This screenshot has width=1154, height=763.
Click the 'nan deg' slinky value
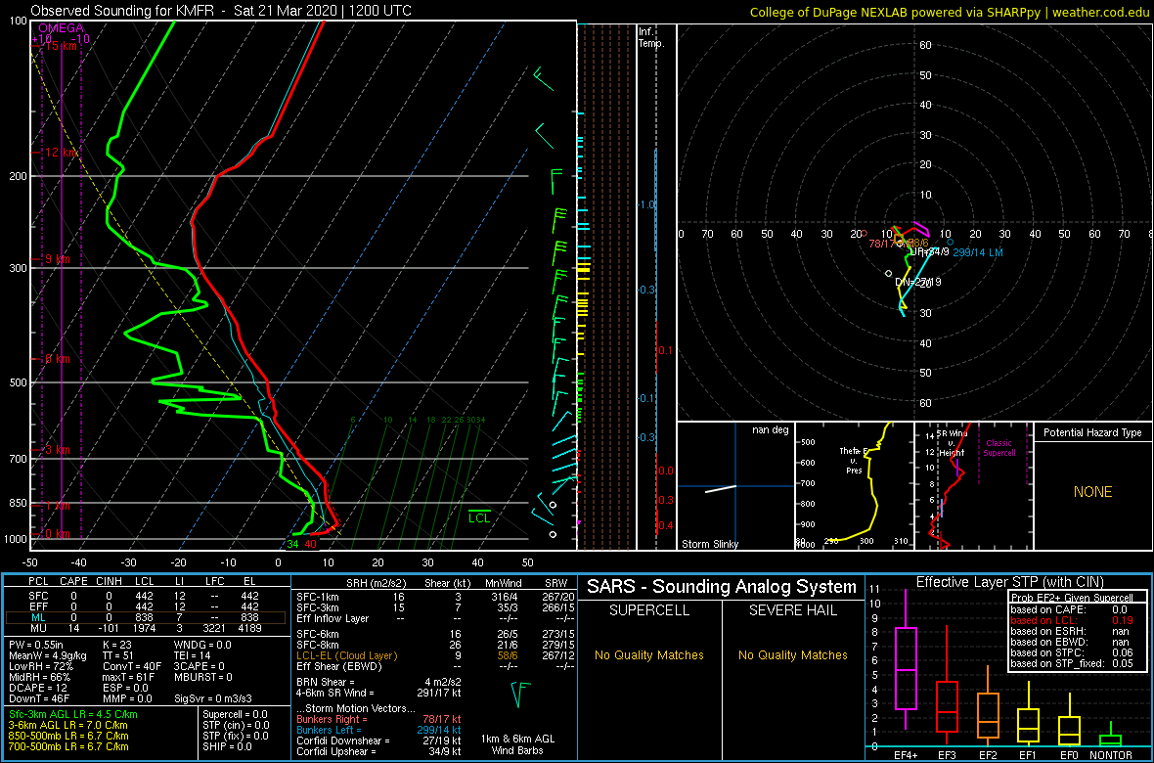[771, 429]
